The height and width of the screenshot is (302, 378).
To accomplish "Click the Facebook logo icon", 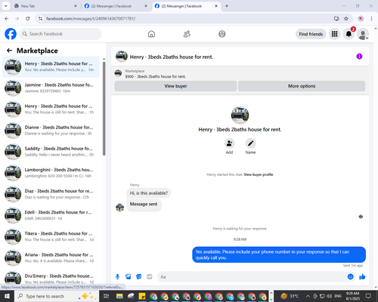I will (11, 34).
